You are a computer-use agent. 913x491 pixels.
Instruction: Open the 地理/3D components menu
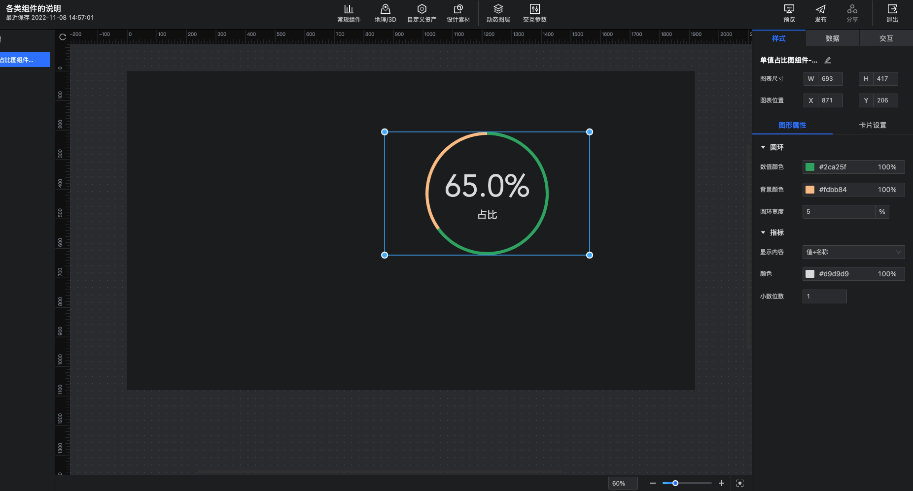pos(385,13)
